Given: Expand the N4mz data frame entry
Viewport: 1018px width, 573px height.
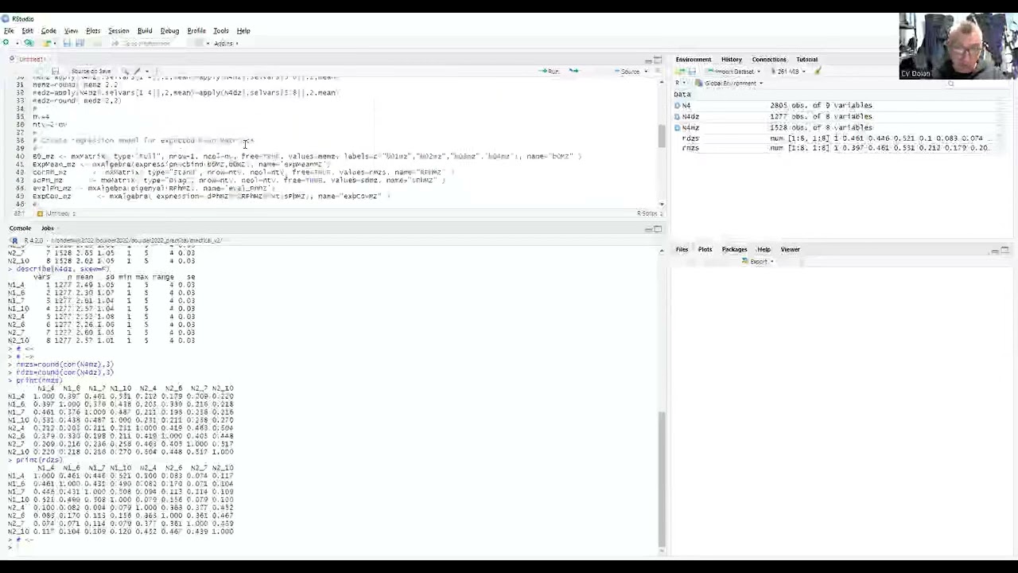Looking at the screenshot, I should pyautogui.click(x=678, y=127).
